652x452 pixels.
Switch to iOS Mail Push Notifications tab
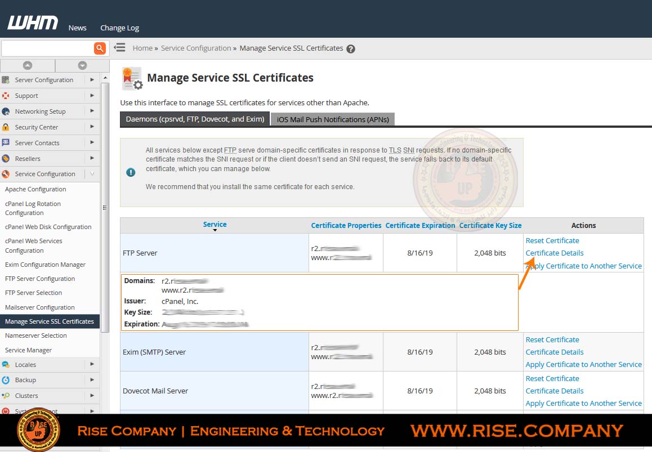point(333,120)
